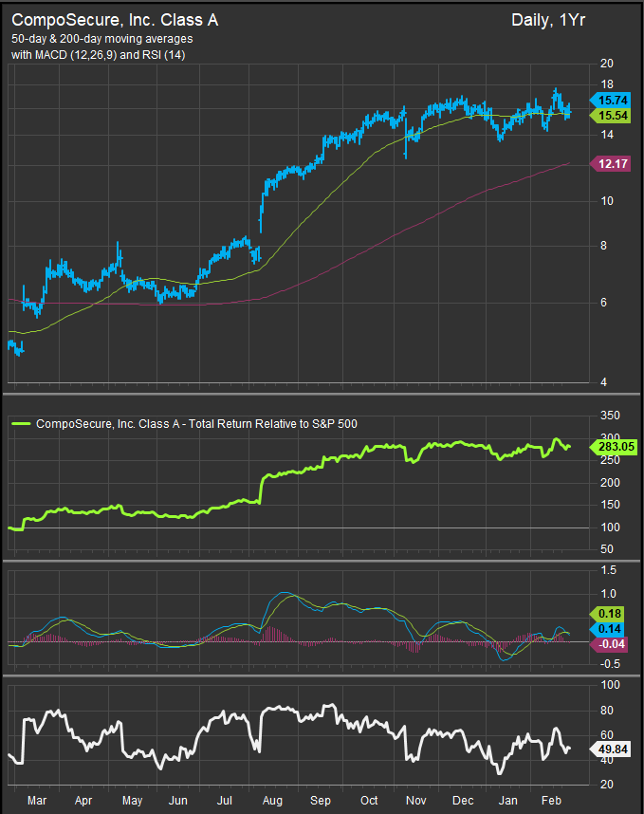Click the green 0.18 MACD signal tag
The width and height of the screenshot is (644, 814).
pyautogui.click(x=607, y=614)
